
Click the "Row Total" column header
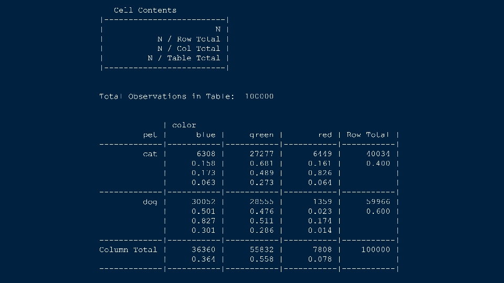click(368, 135)
